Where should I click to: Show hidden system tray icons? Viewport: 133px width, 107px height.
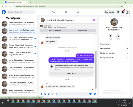tap(116, 103)
